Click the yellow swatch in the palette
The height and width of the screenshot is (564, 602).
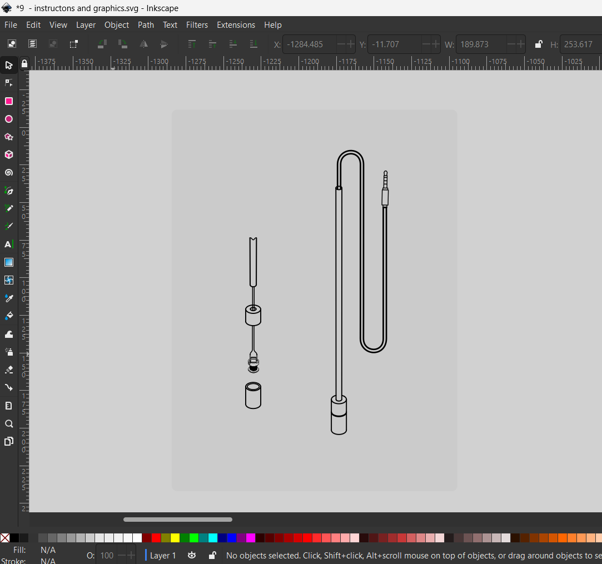tap(175, 538)
